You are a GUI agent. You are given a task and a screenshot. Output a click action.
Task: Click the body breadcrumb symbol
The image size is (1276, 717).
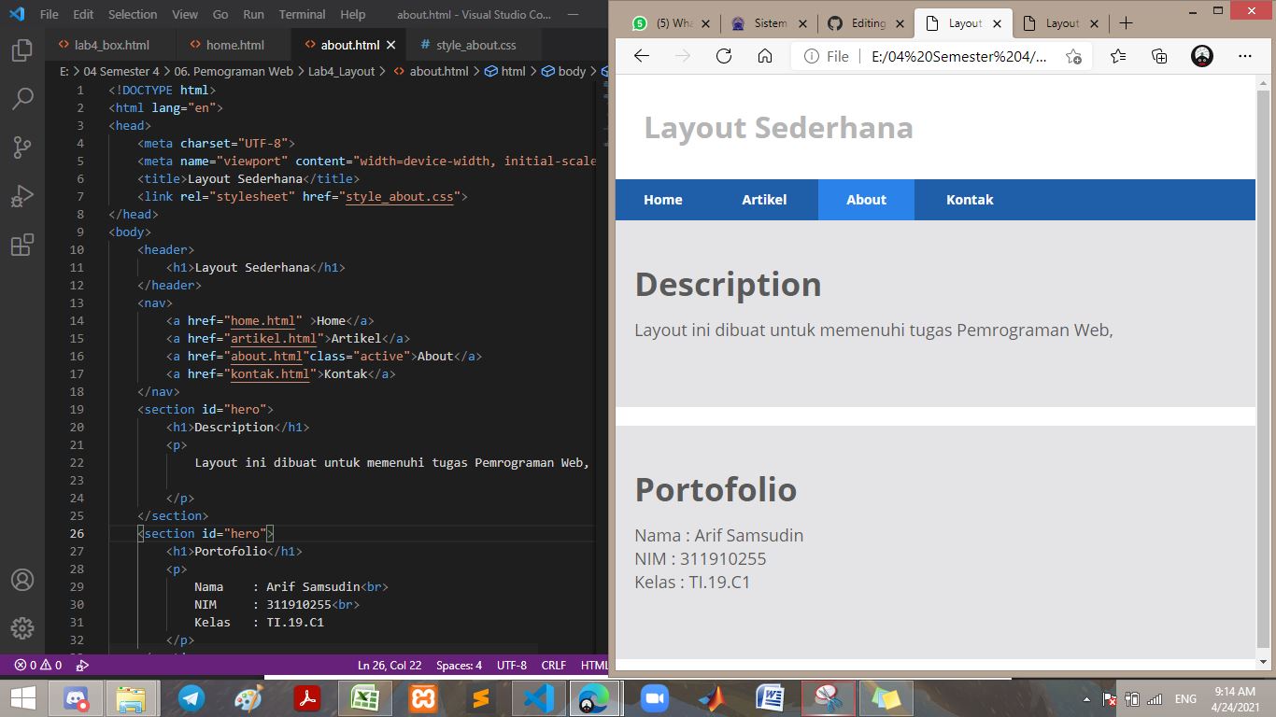tap(564, 71)
